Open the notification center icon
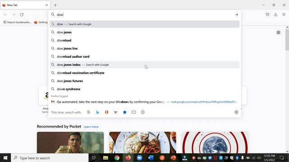The image size is (289, 162). click(x=282, y=158)
